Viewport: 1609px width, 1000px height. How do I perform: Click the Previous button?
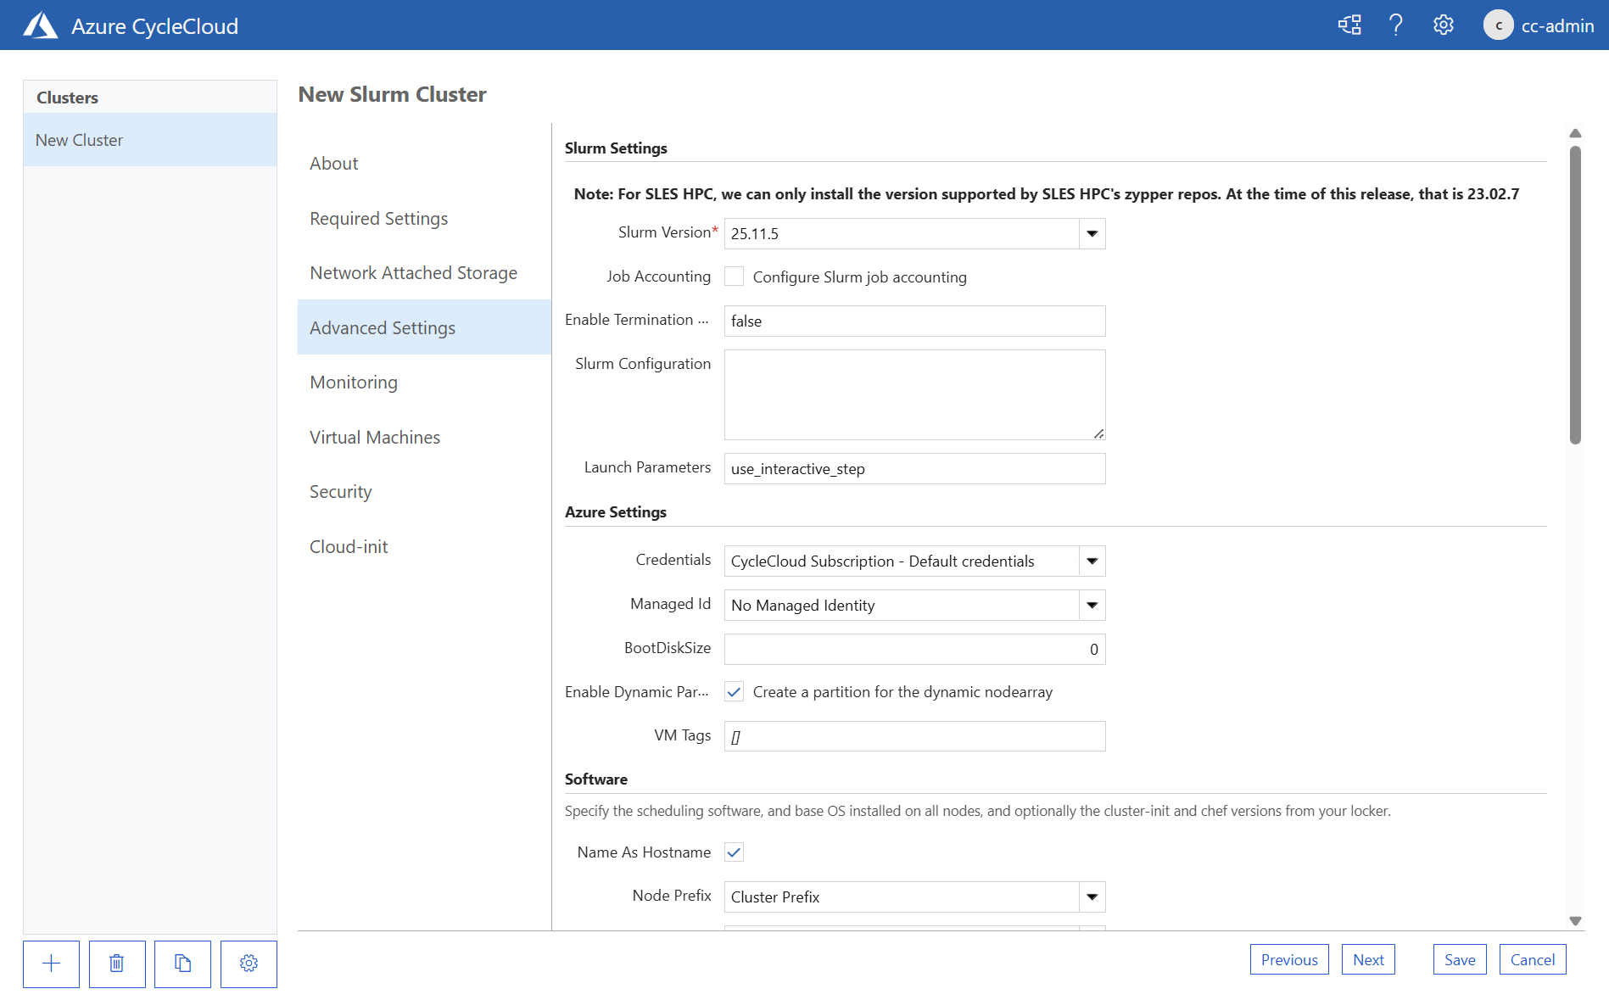pos(1289,959)
